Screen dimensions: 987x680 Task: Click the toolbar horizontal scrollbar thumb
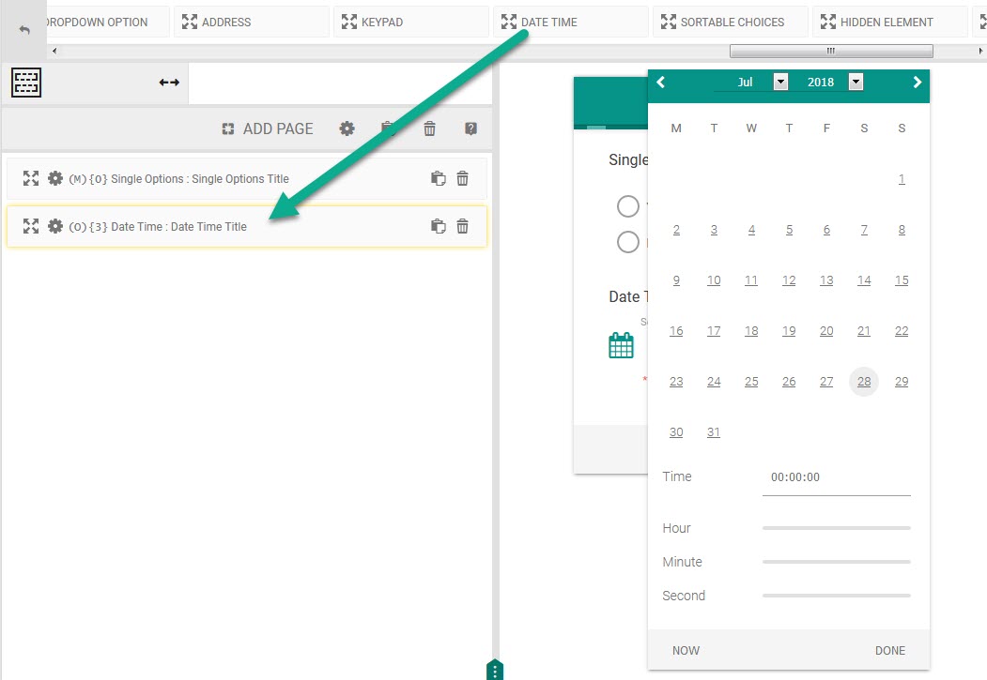point(831,51)
